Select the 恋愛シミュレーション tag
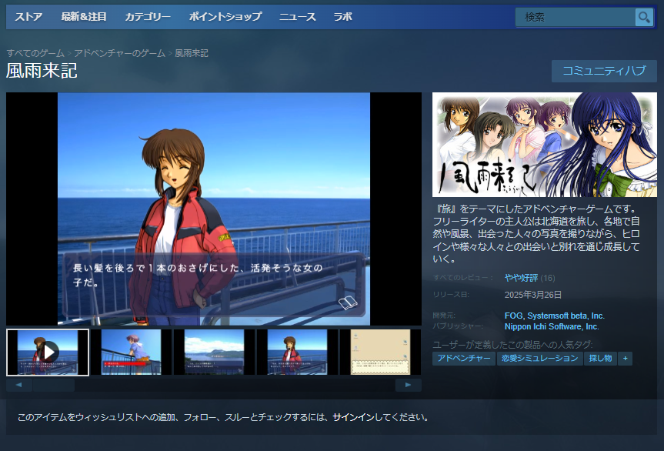The height and width of the screenshot is (451, 664). click(539, 359)
